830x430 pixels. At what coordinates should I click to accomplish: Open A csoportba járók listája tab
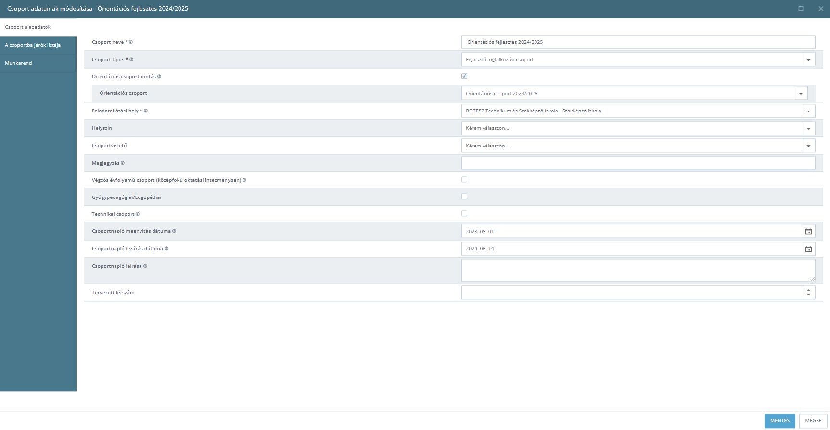point(38,45)
